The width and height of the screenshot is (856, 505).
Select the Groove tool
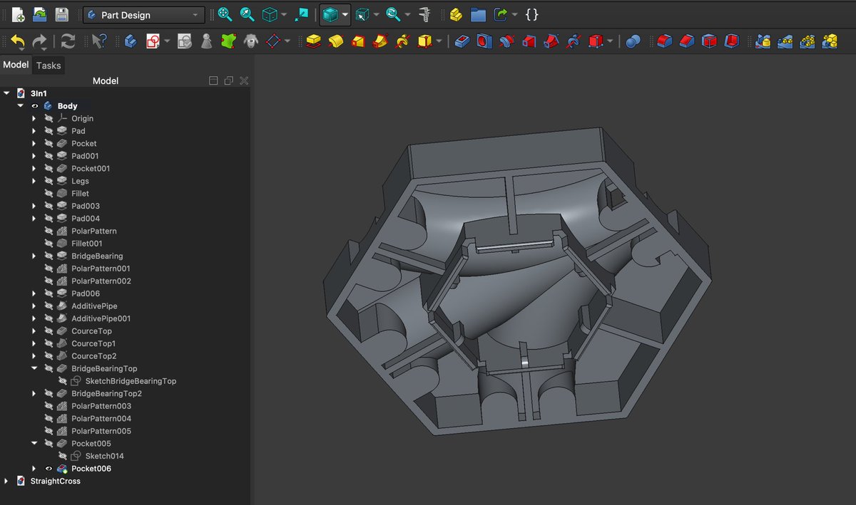(506, 42)
